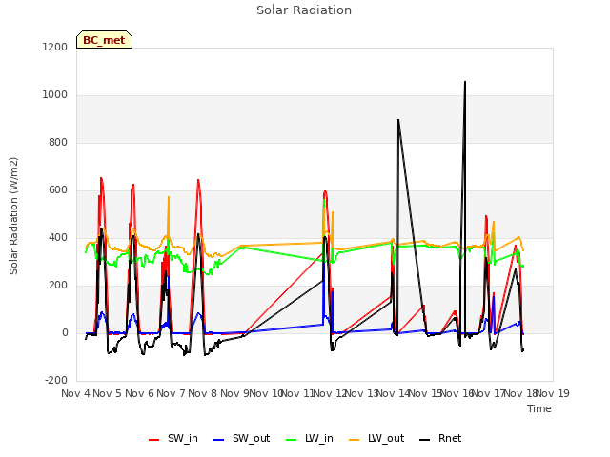Toggle the LW_out legend entry

[376, 439]
